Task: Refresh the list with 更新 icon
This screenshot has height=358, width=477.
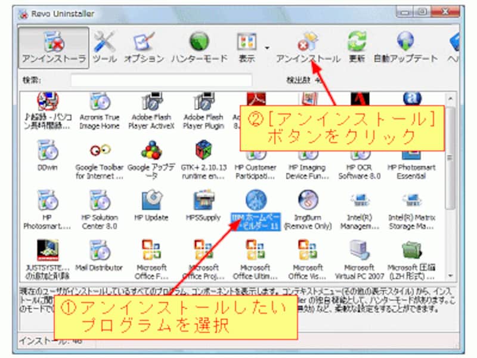Action: coord(357,41)
